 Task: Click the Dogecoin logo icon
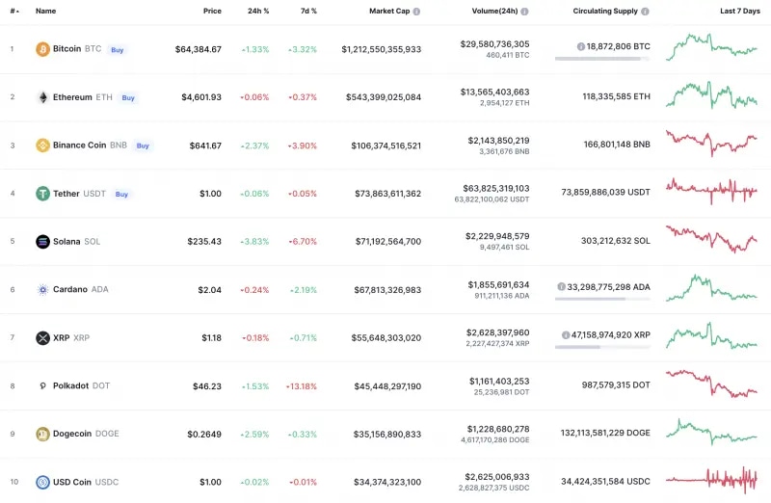tap(42, 434)
